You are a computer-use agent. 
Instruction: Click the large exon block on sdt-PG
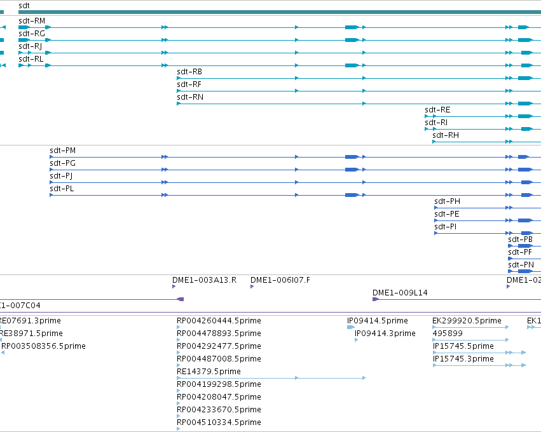352,170
